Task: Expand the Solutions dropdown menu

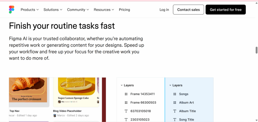Action: [x=53, y=10]
